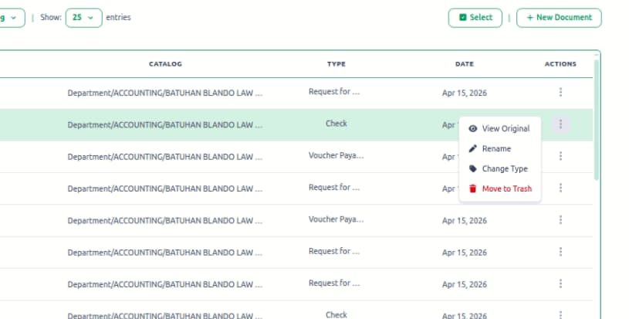This screenshot has width=629, height=319.
Task: Pick Change Type from the context menu
Action: click(x=500, y=168)
